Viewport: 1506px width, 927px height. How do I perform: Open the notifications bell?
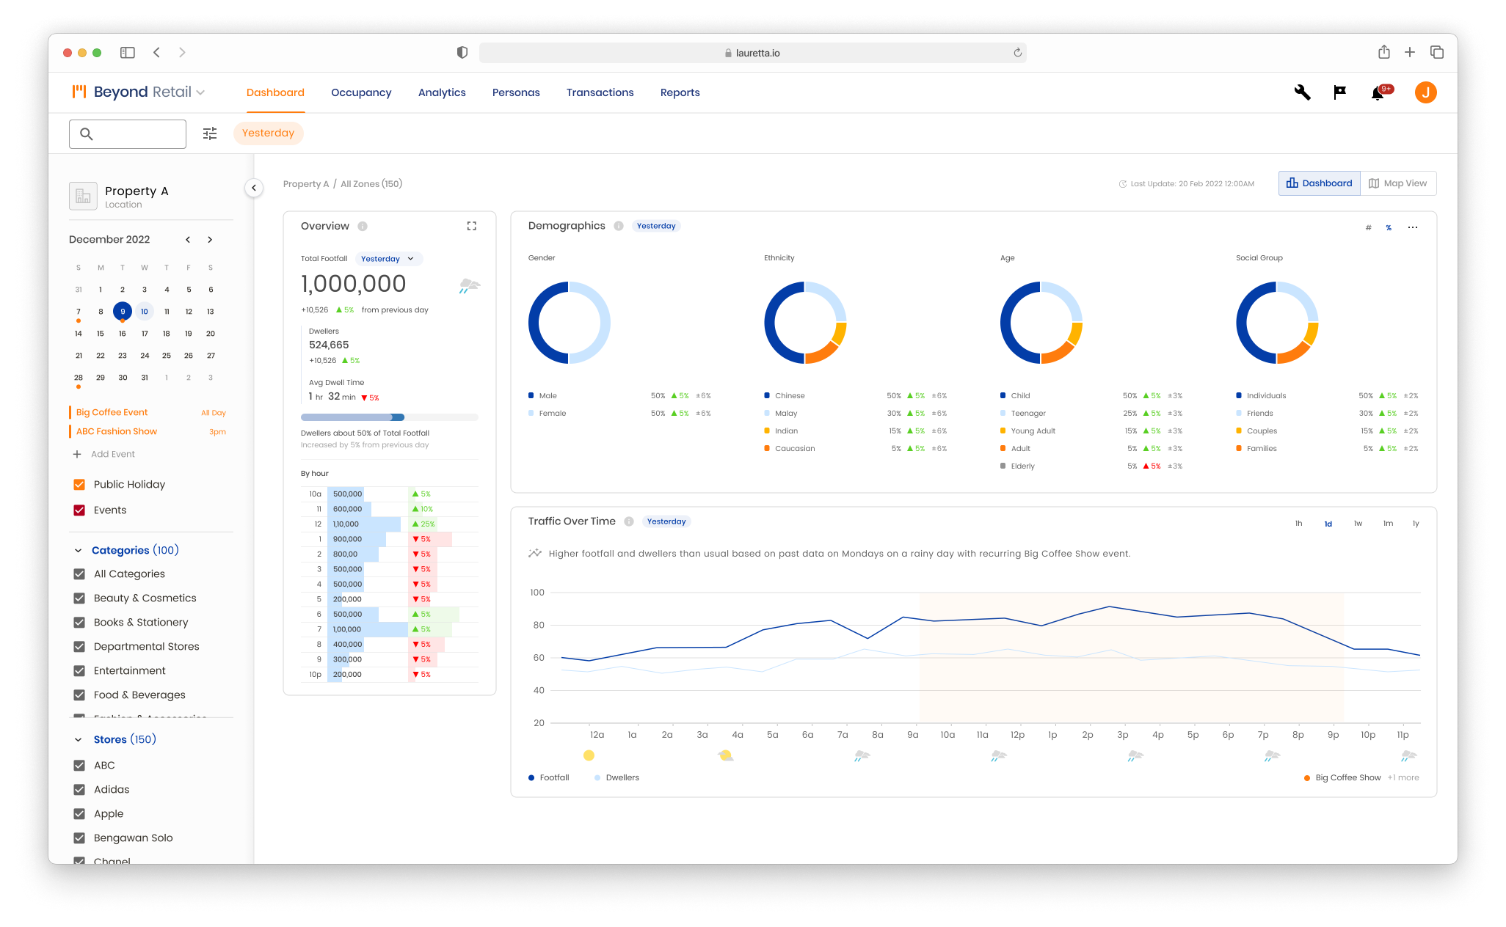[1378, 93]
